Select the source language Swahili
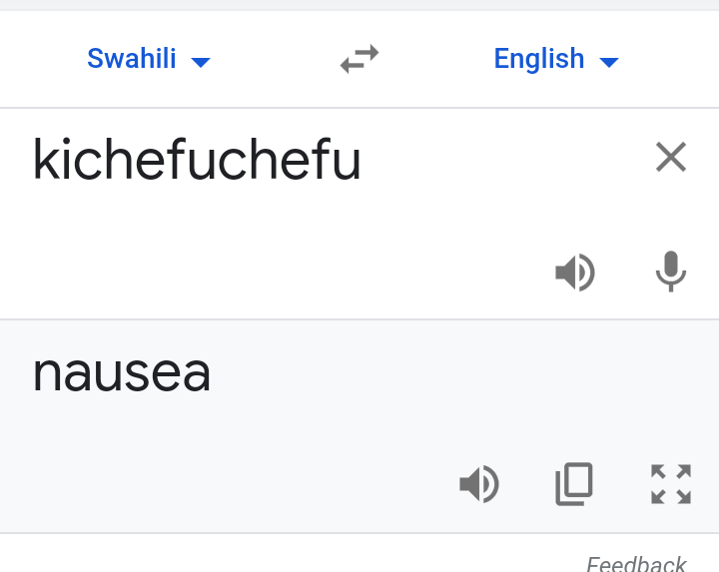Image resolution: width=719 pixels, height=572 pixels. pos(149,59)
